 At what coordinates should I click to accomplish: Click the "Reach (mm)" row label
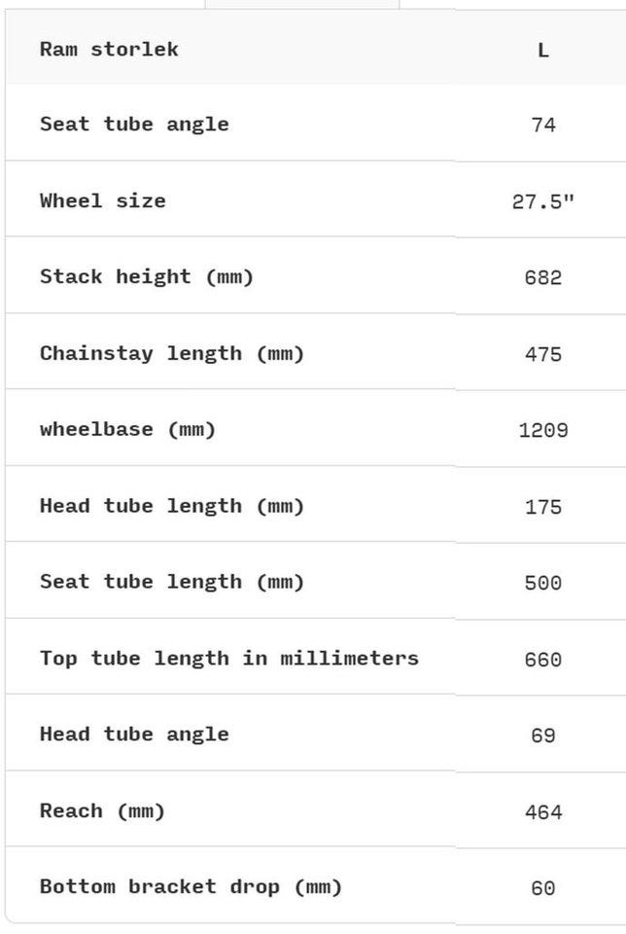pyautogui.click(x=102, y=811)
